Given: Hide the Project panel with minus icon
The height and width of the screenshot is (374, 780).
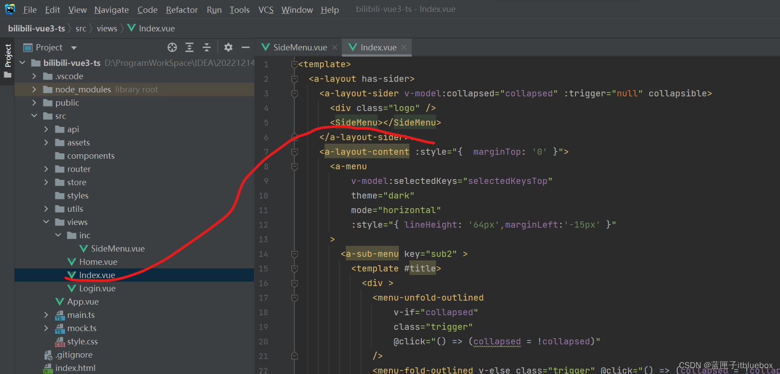Looking at the screenshot, I should (246, 47).
